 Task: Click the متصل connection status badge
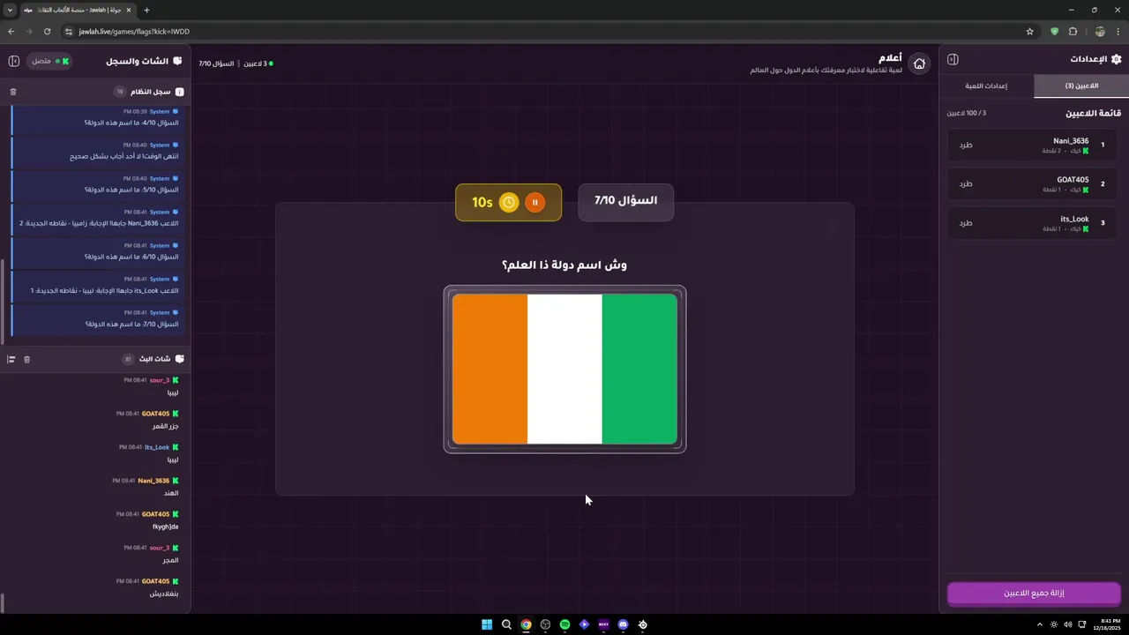point(51,61)
